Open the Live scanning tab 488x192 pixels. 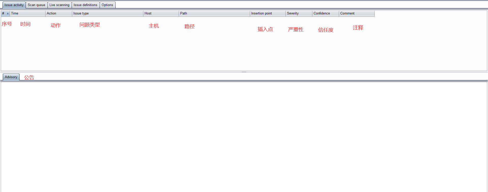[x=59, y=5]
